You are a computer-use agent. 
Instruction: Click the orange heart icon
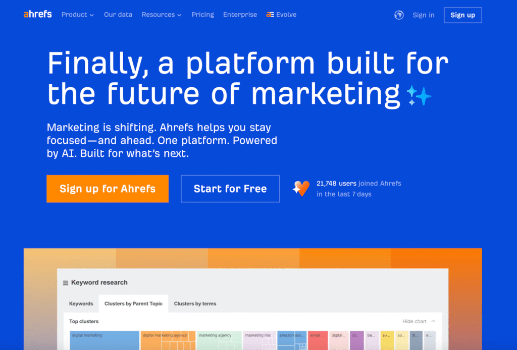[301, 189]
